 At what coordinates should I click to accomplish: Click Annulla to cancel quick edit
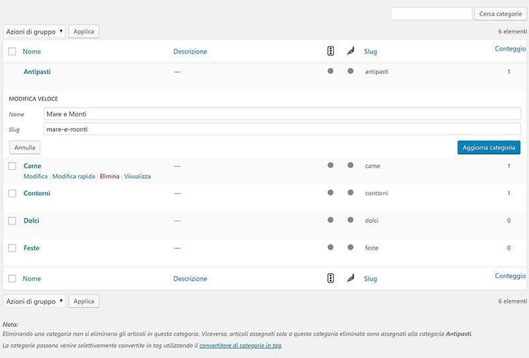pos(24,147)
